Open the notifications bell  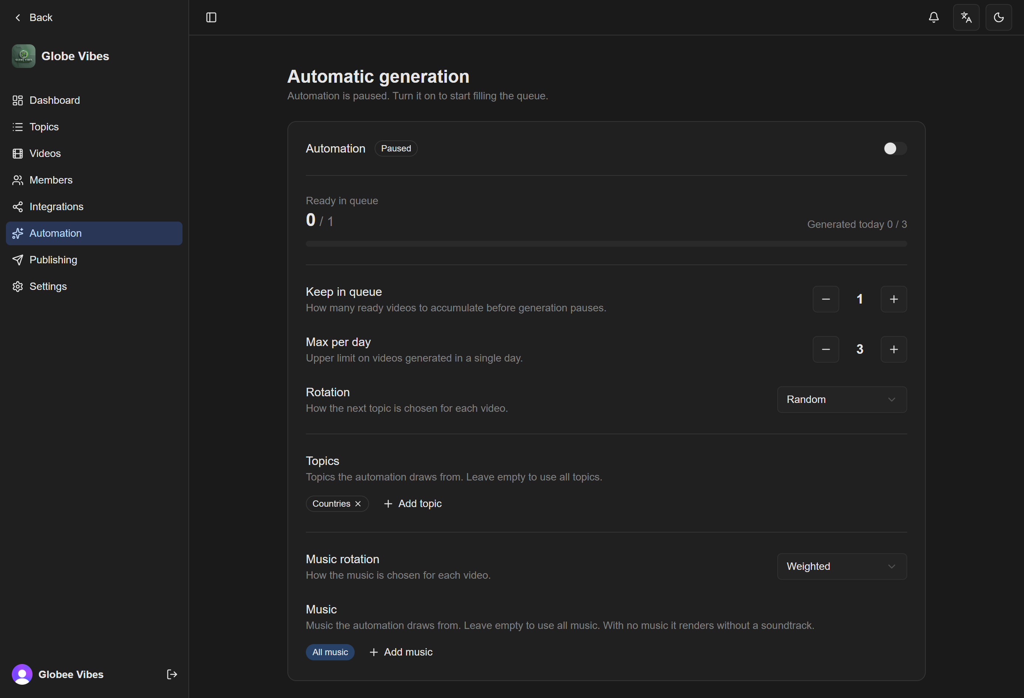(x=933, y=18)
